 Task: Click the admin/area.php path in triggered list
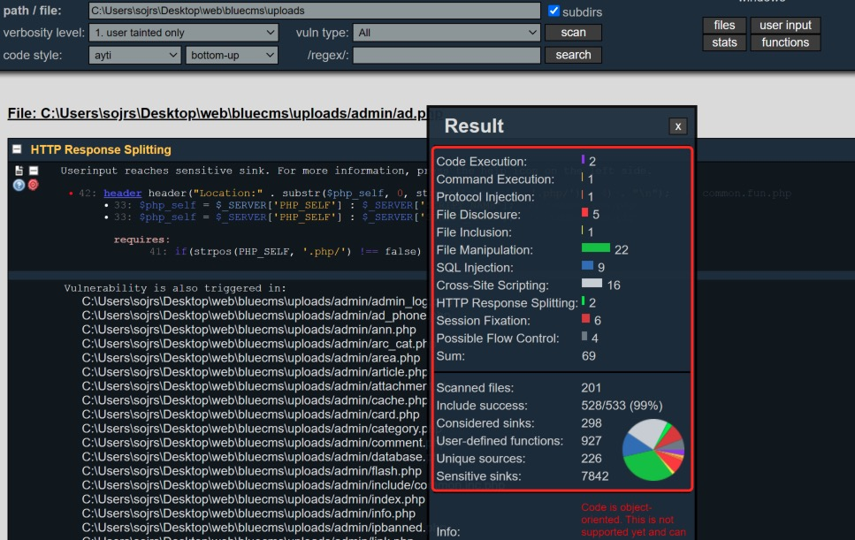(251, 358)
